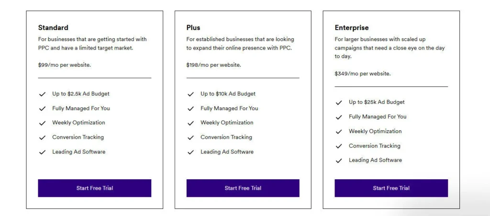Click the $198/mo per website price

coord(214,65)
